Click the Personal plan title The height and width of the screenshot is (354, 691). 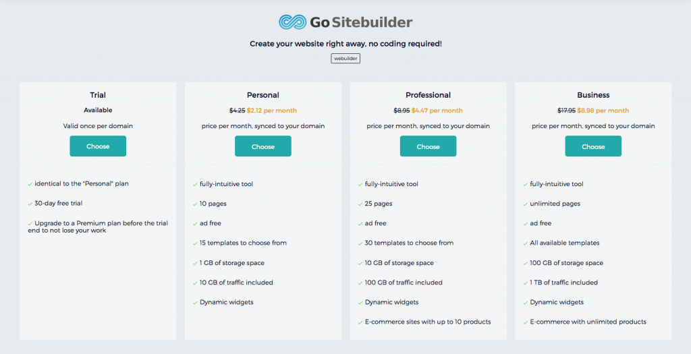(263, 95)
